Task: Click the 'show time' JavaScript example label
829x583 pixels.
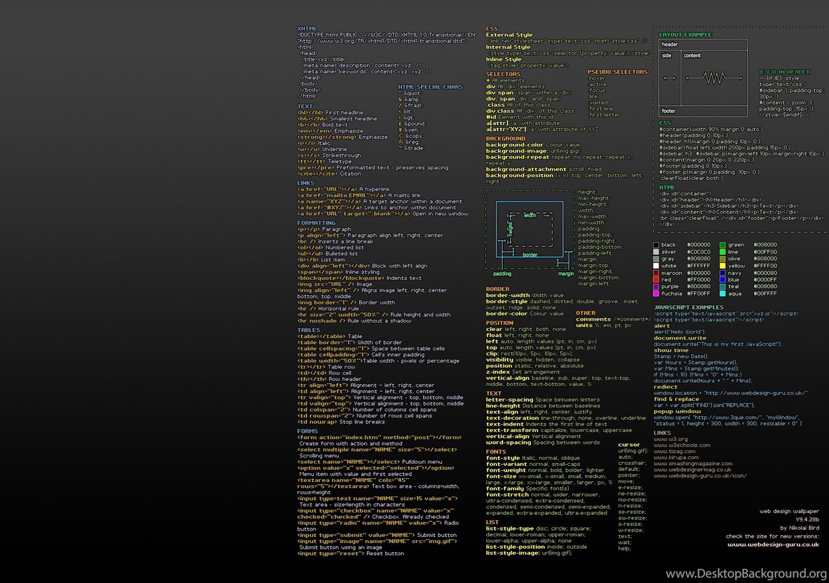Action: tap(671, 350)
